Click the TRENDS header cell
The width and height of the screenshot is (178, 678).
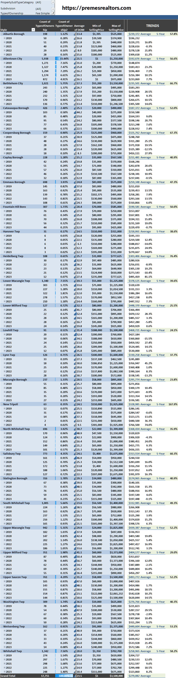(152, 26)
